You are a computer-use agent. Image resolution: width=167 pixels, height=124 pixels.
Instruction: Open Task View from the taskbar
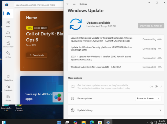[x=67, y=122]
